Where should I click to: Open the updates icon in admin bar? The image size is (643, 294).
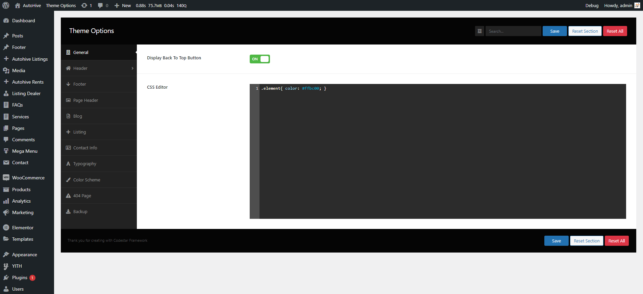coord(84,5)
